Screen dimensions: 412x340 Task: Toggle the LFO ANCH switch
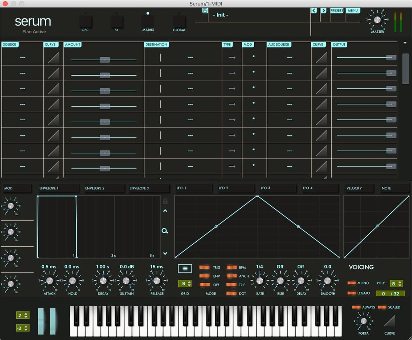pyautogui.click(x=232, y=276)
